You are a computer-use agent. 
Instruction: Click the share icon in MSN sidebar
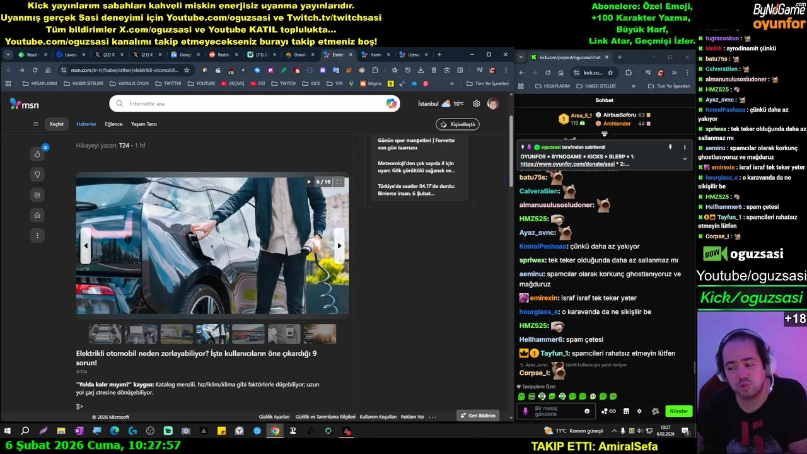pyautogui.click(x=37, y=195)
